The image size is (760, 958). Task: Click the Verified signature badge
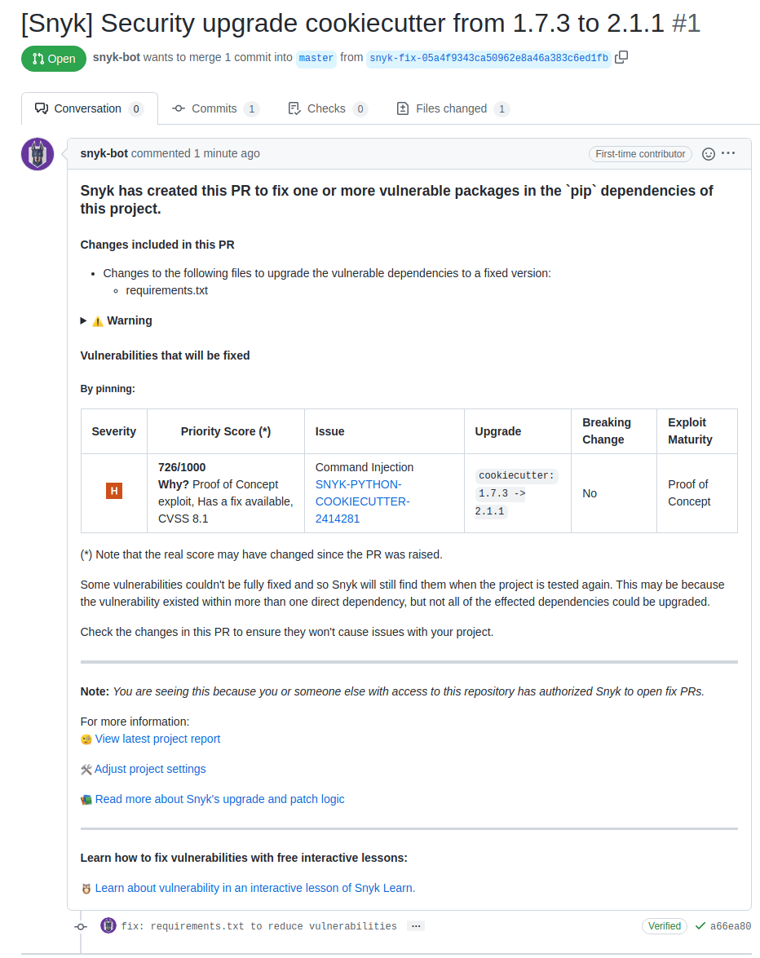[x=664, y=926]
